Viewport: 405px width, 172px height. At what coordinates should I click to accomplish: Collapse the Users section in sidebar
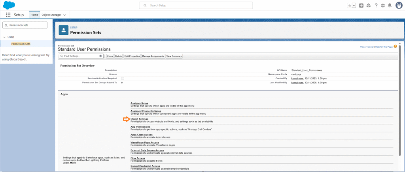click(x=4, y=37)
